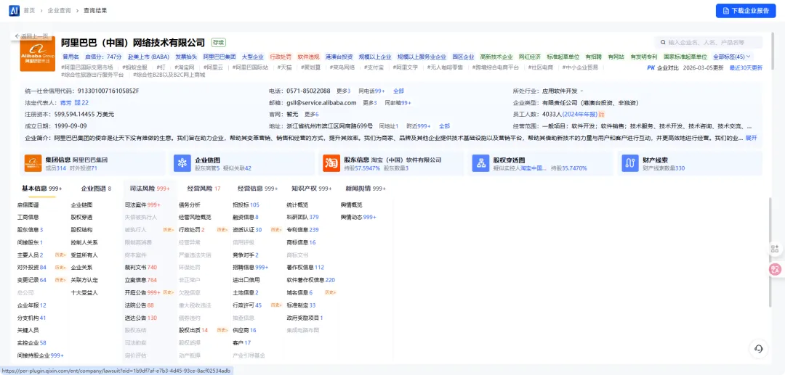785x375 pixels.
Task: Open 附近999+ address link
Action: tap(419, 126)
